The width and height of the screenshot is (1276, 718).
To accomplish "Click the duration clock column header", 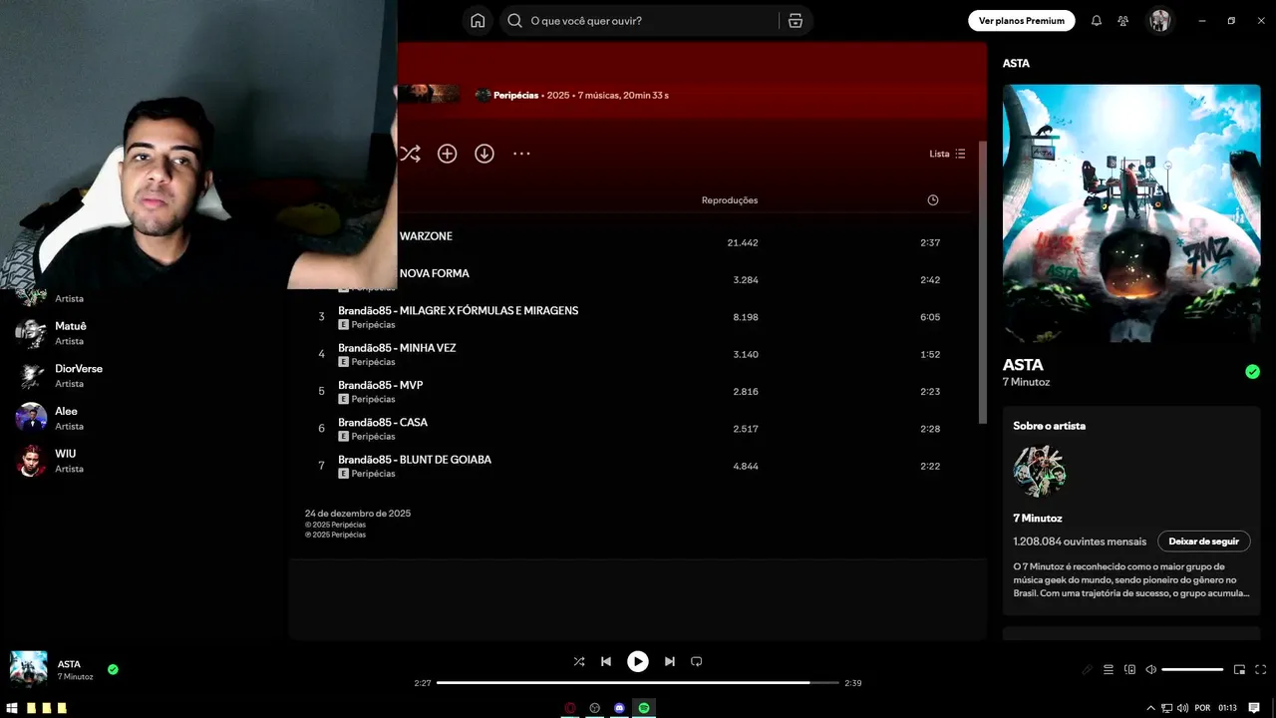I will 932,200.
